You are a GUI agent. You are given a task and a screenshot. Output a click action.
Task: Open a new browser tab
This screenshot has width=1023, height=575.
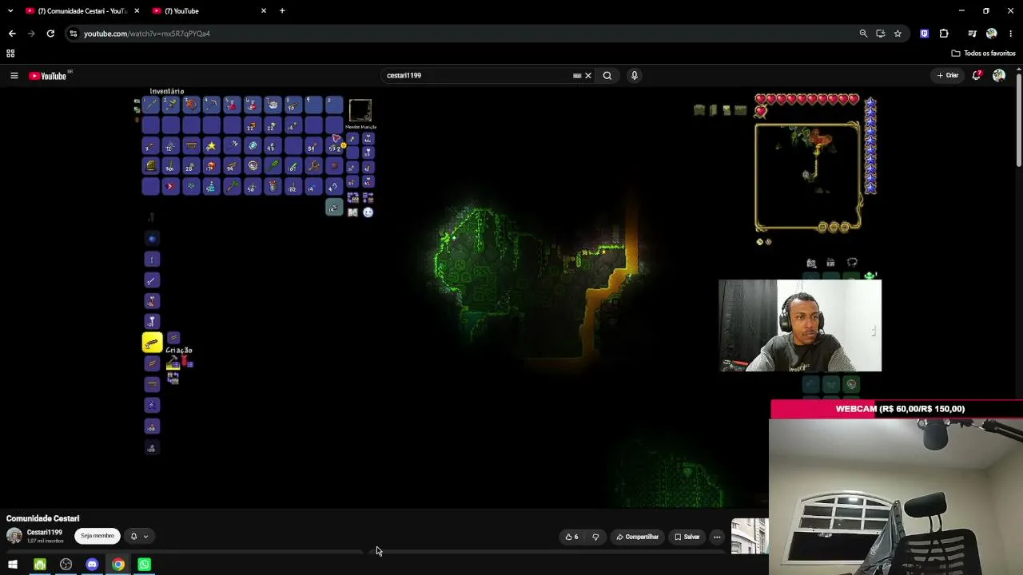282,11
